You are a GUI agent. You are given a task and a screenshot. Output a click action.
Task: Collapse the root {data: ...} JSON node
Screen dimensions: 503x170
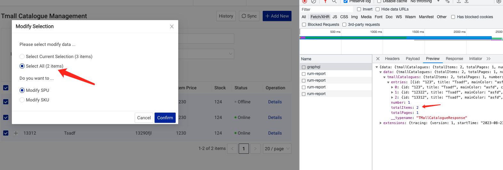(377, 67)
